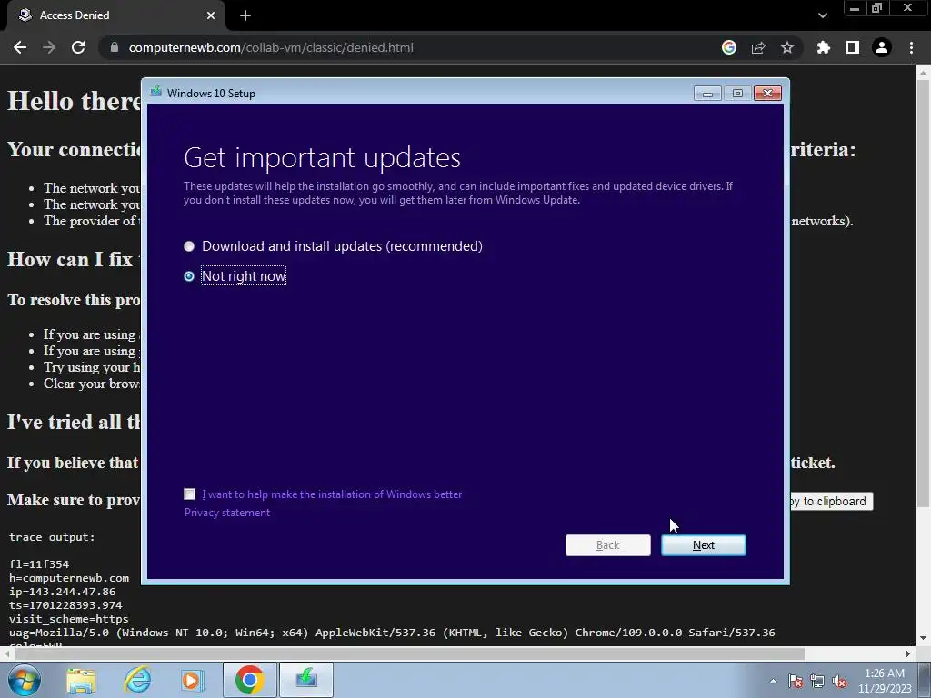
Task: Click the Next button in Setup
Action: pos(704,545)
